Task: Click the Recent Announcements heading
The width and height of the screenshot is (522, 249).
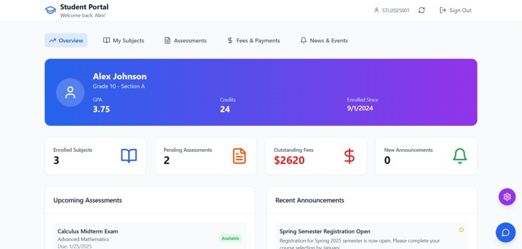Action: click(310, 200)
